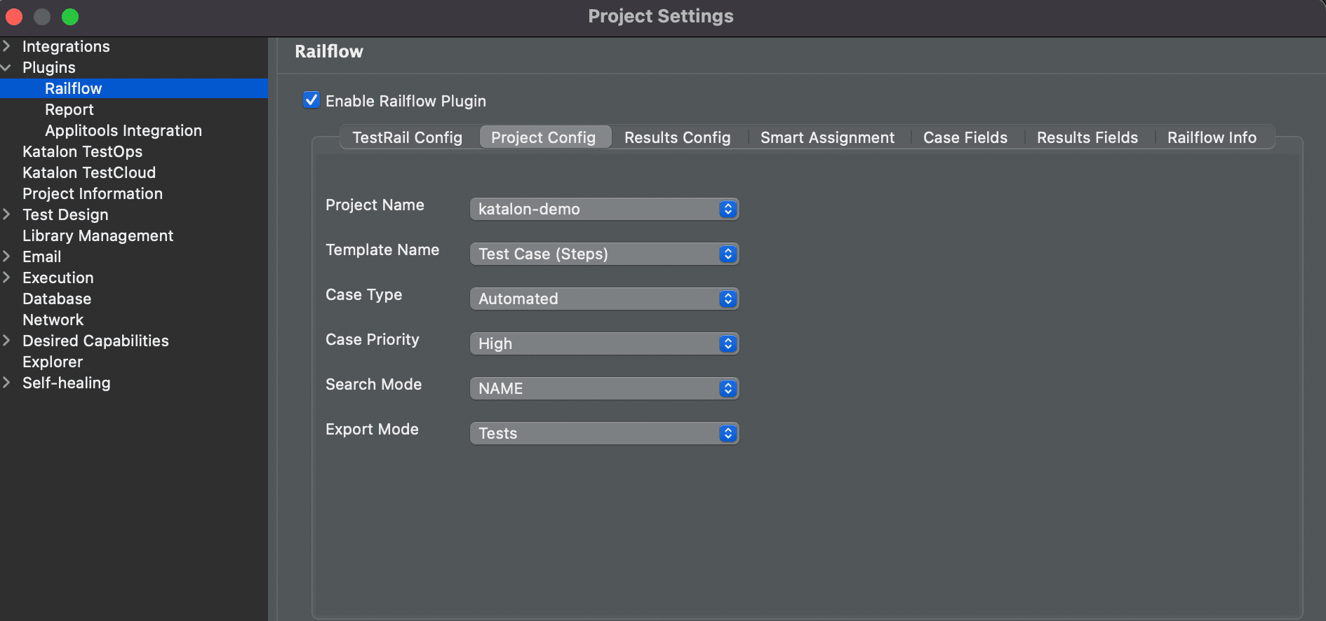The width and height of the screenshot is (1326, 621).
Task: Open Katalon TestCloud settings
Action: tap(89, 172)
